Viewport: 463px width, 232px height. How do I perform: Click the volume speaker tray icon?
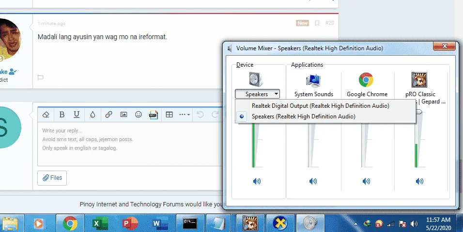click(x=414, y=224)
